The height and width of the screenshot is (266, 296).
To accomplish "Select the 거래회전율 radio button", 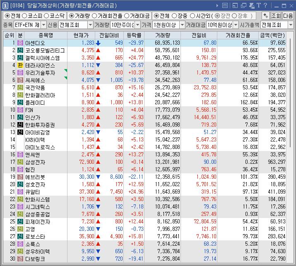I will pyautogui.click(x=94, y=16).
